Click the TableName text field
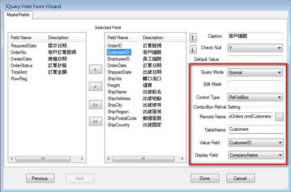 (256, 130)
